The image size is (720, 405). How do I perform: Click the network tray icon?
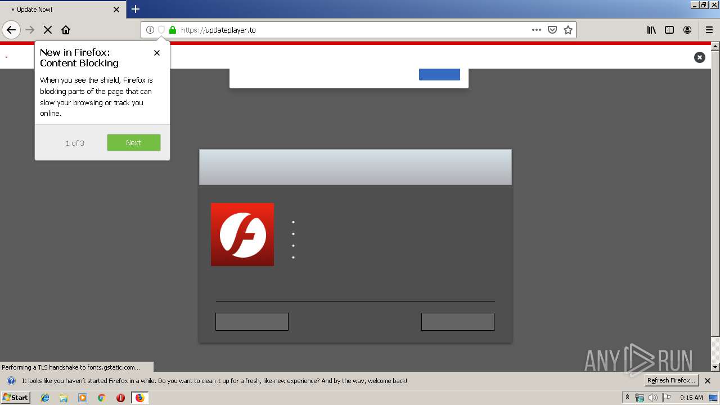pyautogui.click(x=640, y=398)
